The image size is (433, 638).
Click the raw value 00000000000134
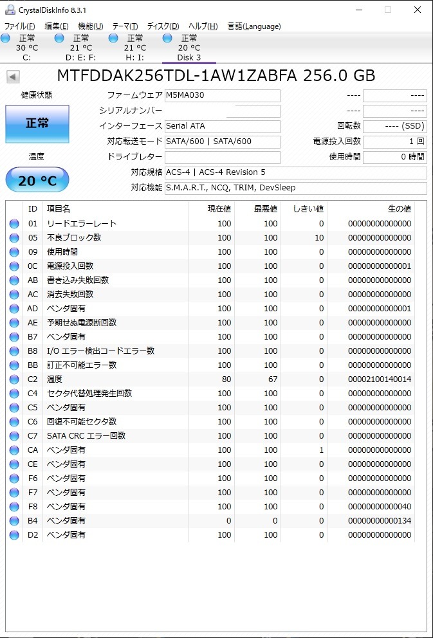pyautogui.click(x=380, y=521)
